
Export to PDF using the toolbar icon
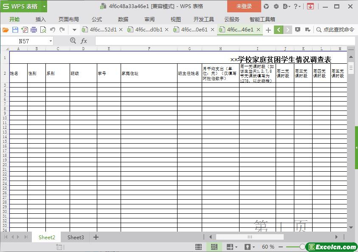coord(25,30)
